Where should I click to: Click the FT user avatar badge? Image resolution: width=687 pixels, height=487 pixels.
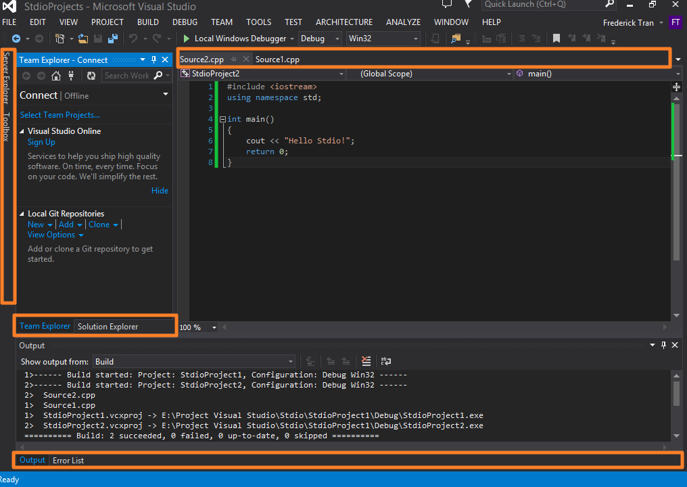(x=676, y=23)
